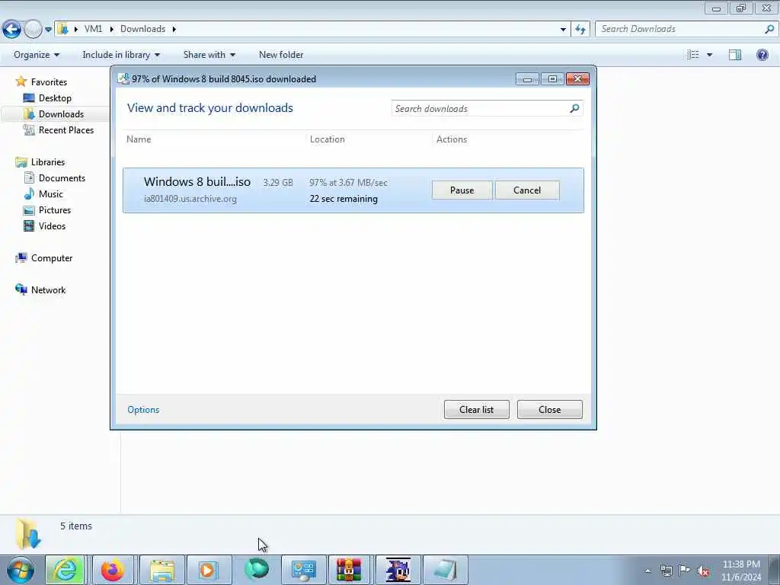
Task: Open the Share with menu
Action: pyautogui.click(x=209, y=55)
